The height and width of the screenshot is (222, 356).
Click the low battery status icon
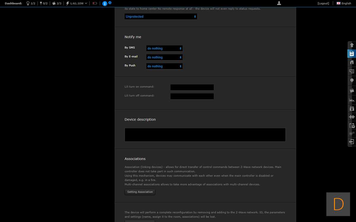coord(95,3)
